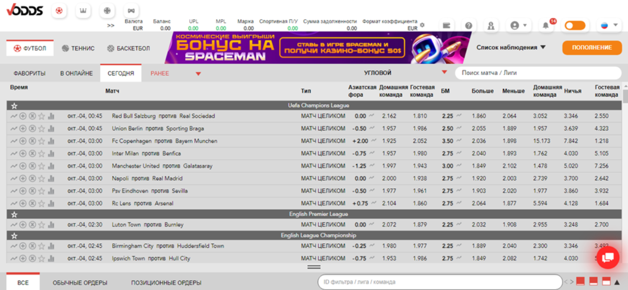Viewport: 628px width, 290px height.
Task: Click home odds 2.162 for Salzburg match
Action: click(389, 116)
